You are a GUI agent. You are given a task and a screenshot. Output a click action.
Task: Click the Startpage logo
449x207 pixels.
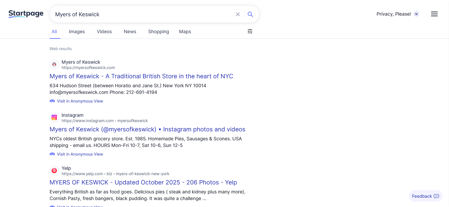pyautogui.click(x=26, y=14)
